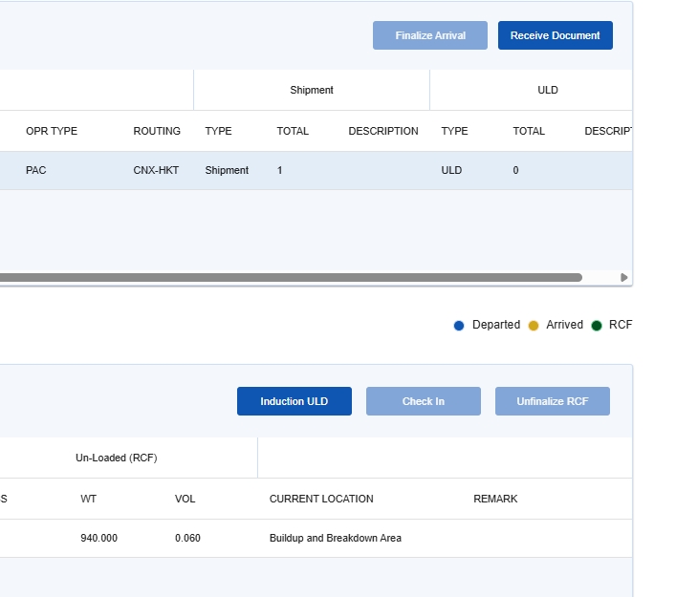The width and height of the screenshot is (698, 597).
Task: Click the blue Departed legend dot
Action: (459, 326)
